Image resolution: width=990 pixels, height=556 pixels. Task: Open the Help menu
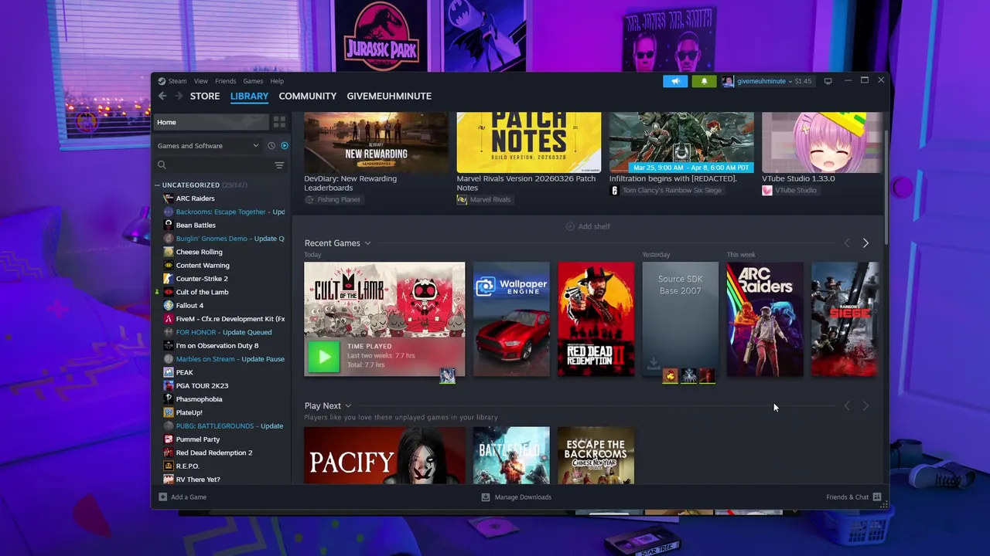[x=277, y=81]
